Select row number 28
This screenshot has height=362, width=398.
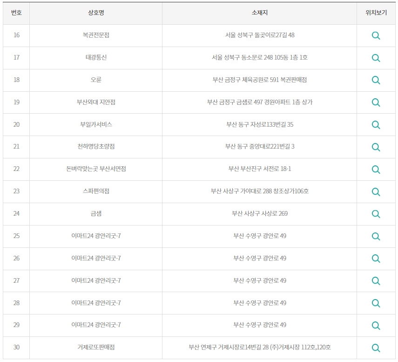[x=16, y=303]
